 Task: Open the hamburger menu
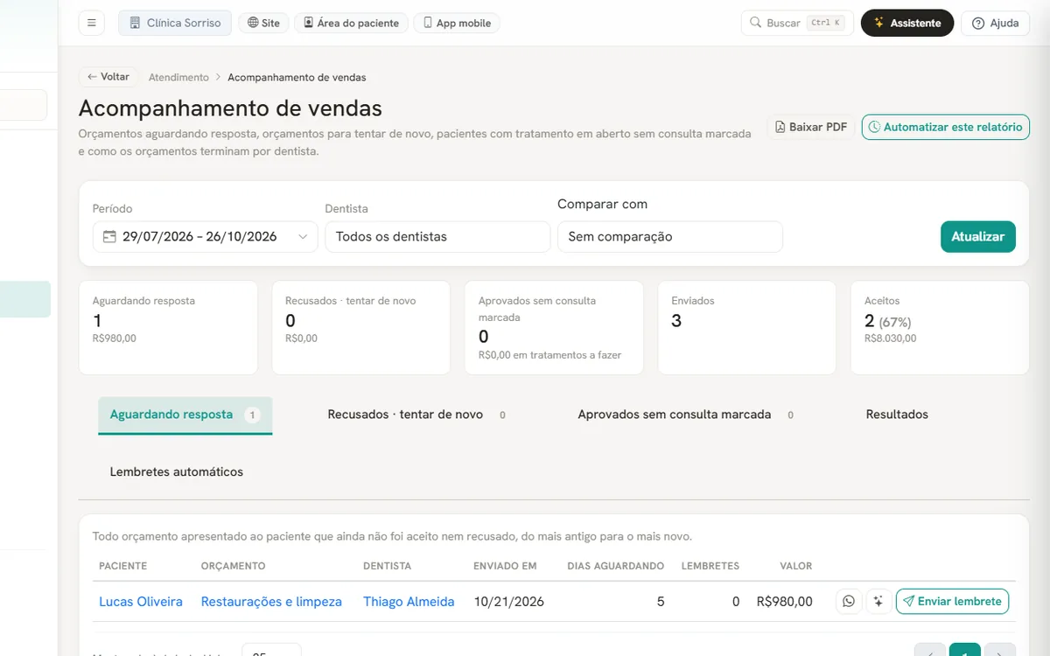pyautogui.click(x=91, y=23)
